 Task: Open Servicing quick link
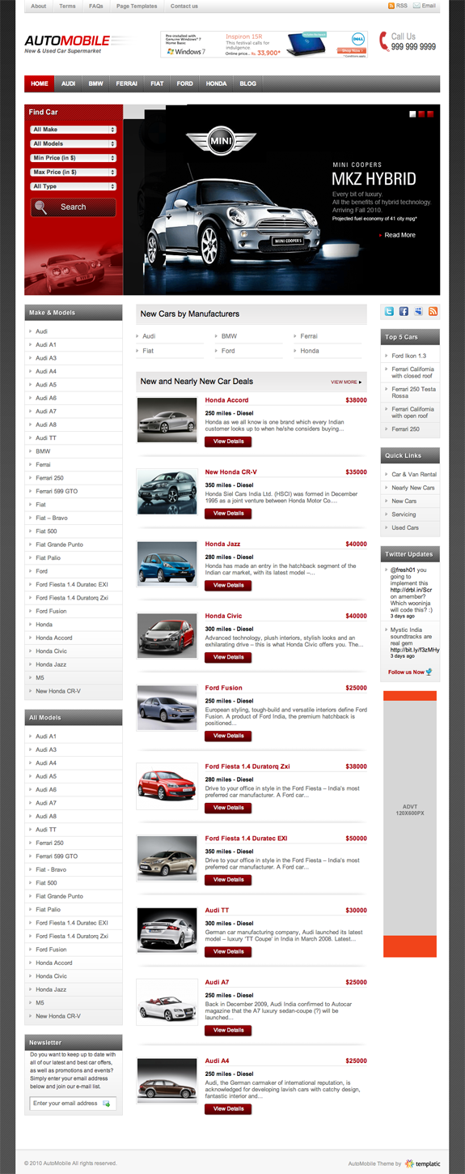click(x=404, y=514)
